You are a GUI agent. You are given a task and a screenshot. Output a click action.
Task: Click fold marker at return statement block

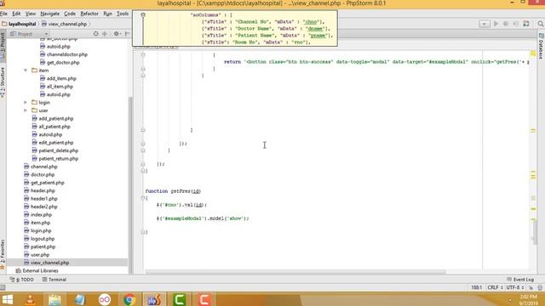tap(143, 54)
